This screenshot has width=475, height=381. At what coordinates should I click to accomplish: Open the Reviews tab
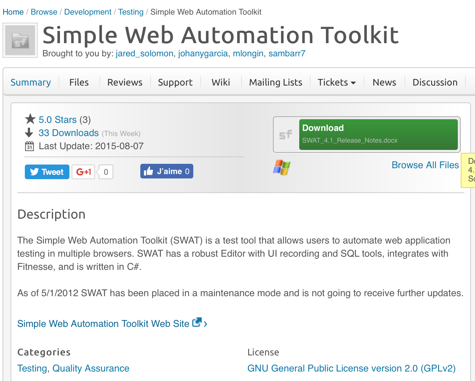[124, 82]
